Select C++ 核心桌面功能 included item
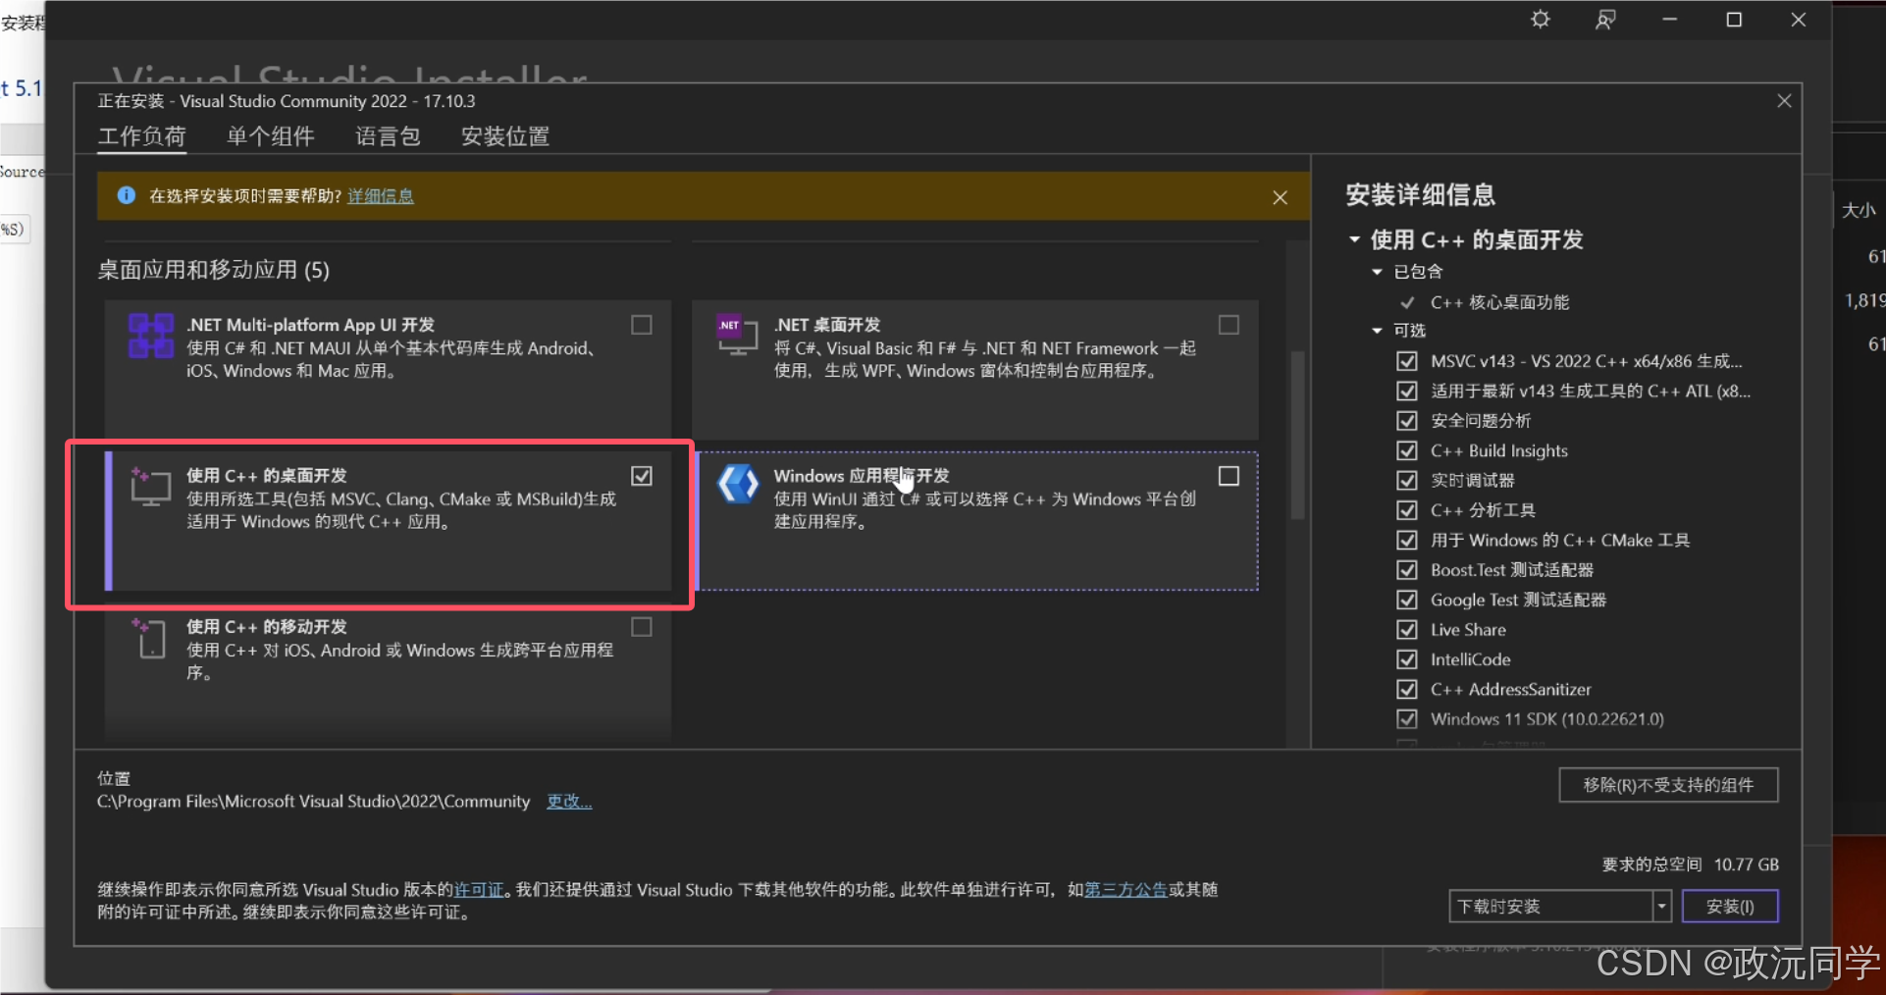 (1499, 302)
